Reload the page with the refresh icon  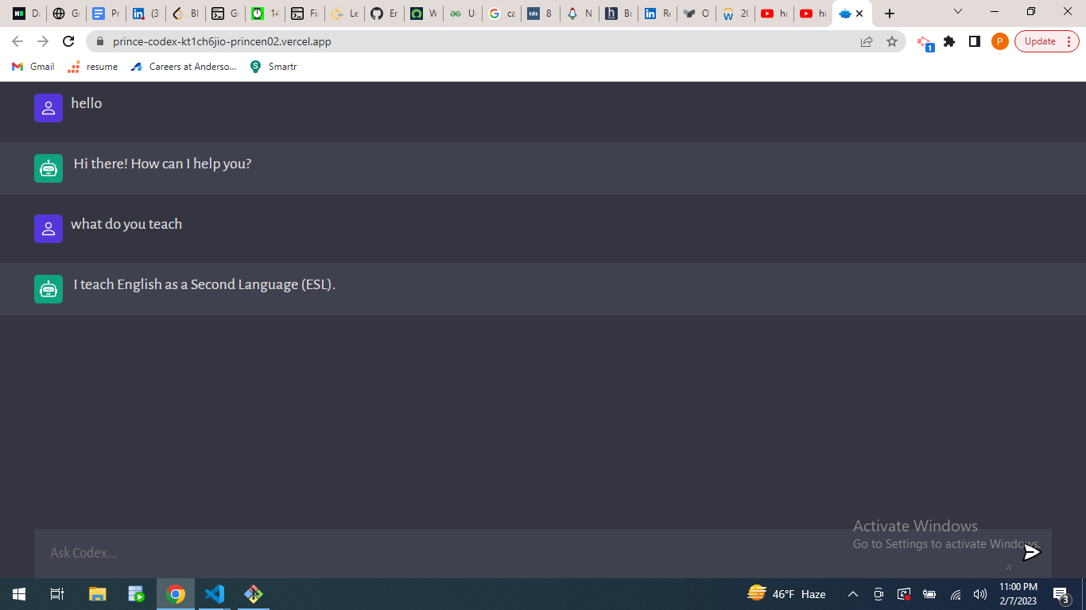pyautogui.click(x=68, y=41)
